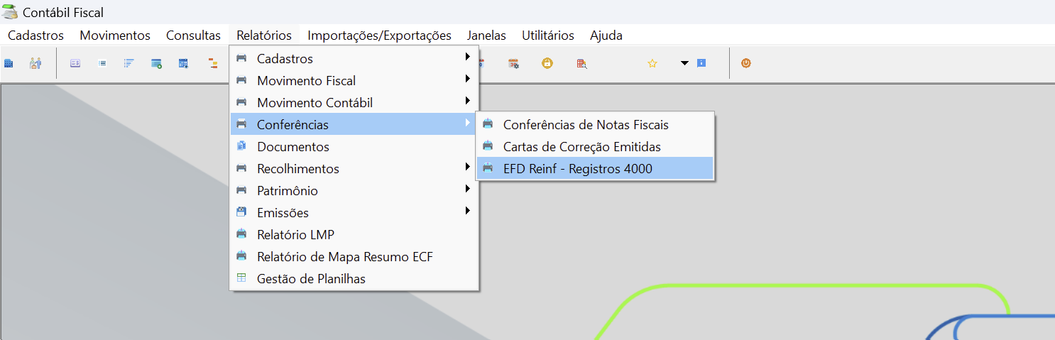
Task: Expand the Patrimônio submenu
Action: pos(354,190)
